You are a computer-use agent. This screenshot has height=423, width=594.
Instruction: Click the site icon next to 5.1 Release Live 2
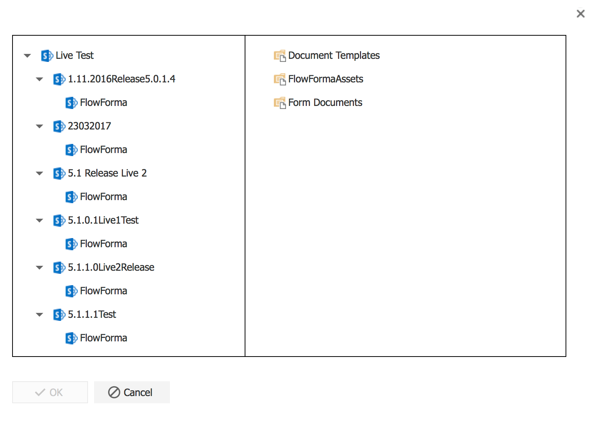click(59, 174)
